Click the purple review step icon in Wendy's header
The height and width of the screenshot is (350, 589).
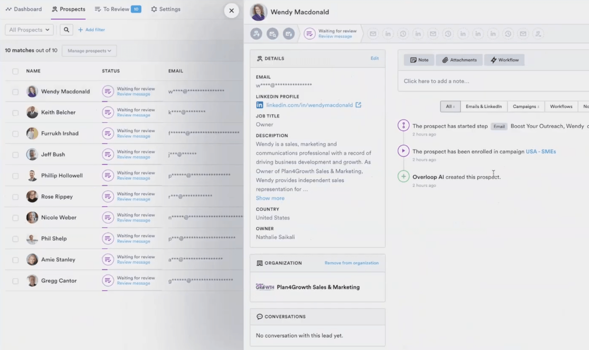[x=309, y=34]
